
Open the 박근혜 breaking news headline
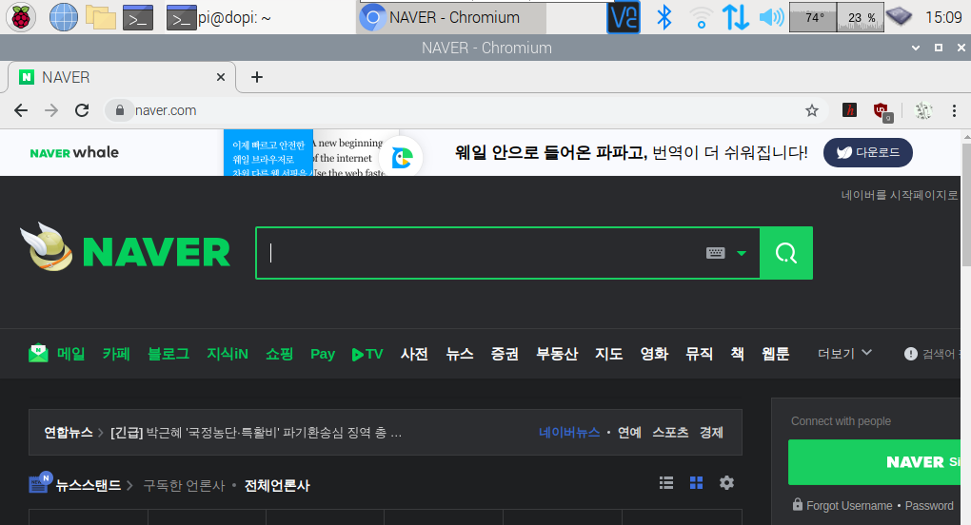[x=256, y=432]
